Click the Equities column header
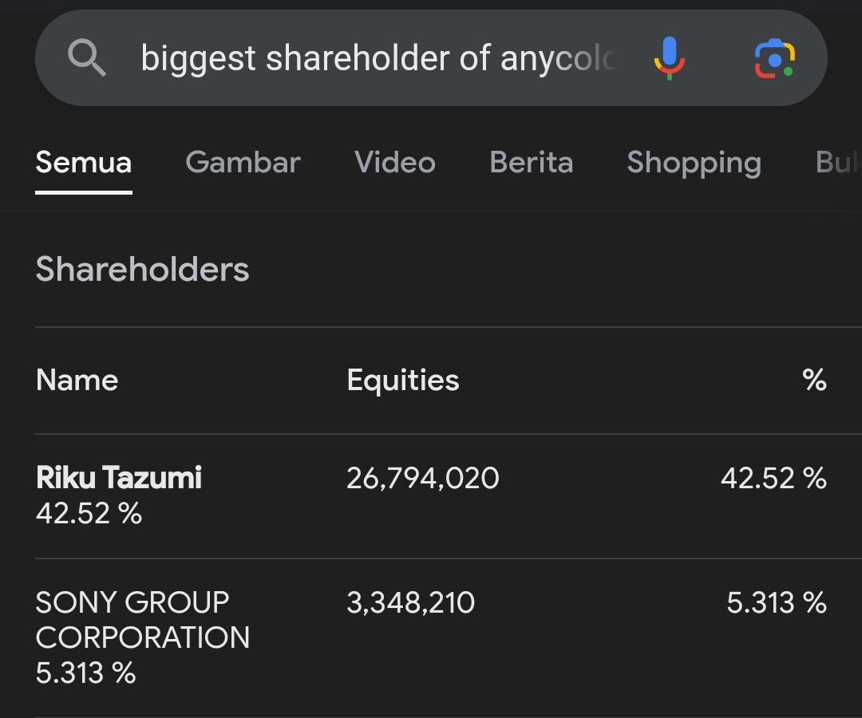The height and width of the screenshot is (718, 862). [x=403, y=381]
